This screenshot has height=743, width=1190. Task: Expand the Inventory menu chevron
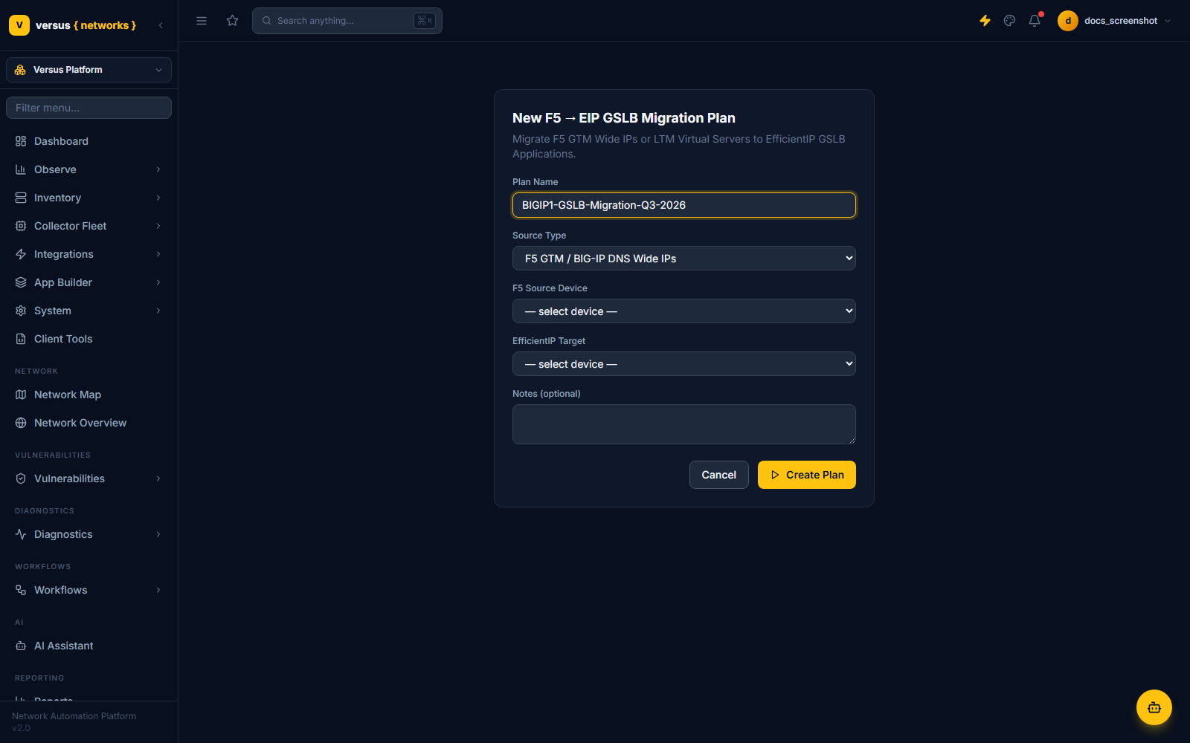click(158, 198)
